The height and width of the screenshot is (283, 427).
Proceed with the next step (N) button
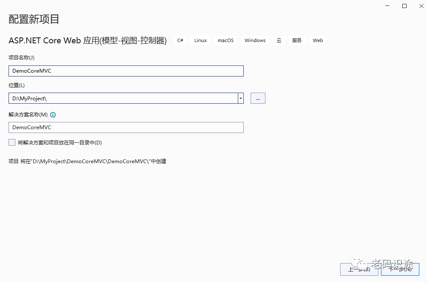pos(400,269)
